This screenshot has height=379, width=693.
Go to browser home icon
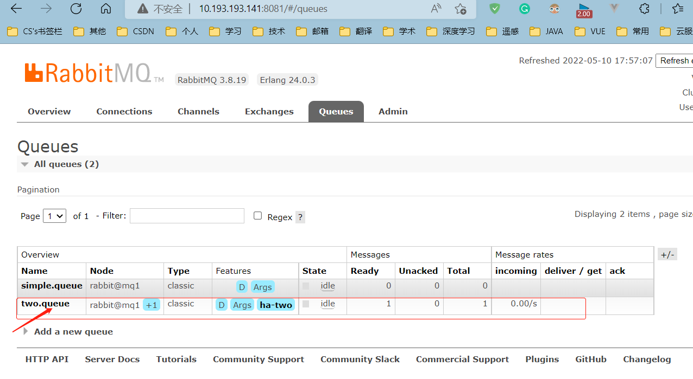coord(106,9)
